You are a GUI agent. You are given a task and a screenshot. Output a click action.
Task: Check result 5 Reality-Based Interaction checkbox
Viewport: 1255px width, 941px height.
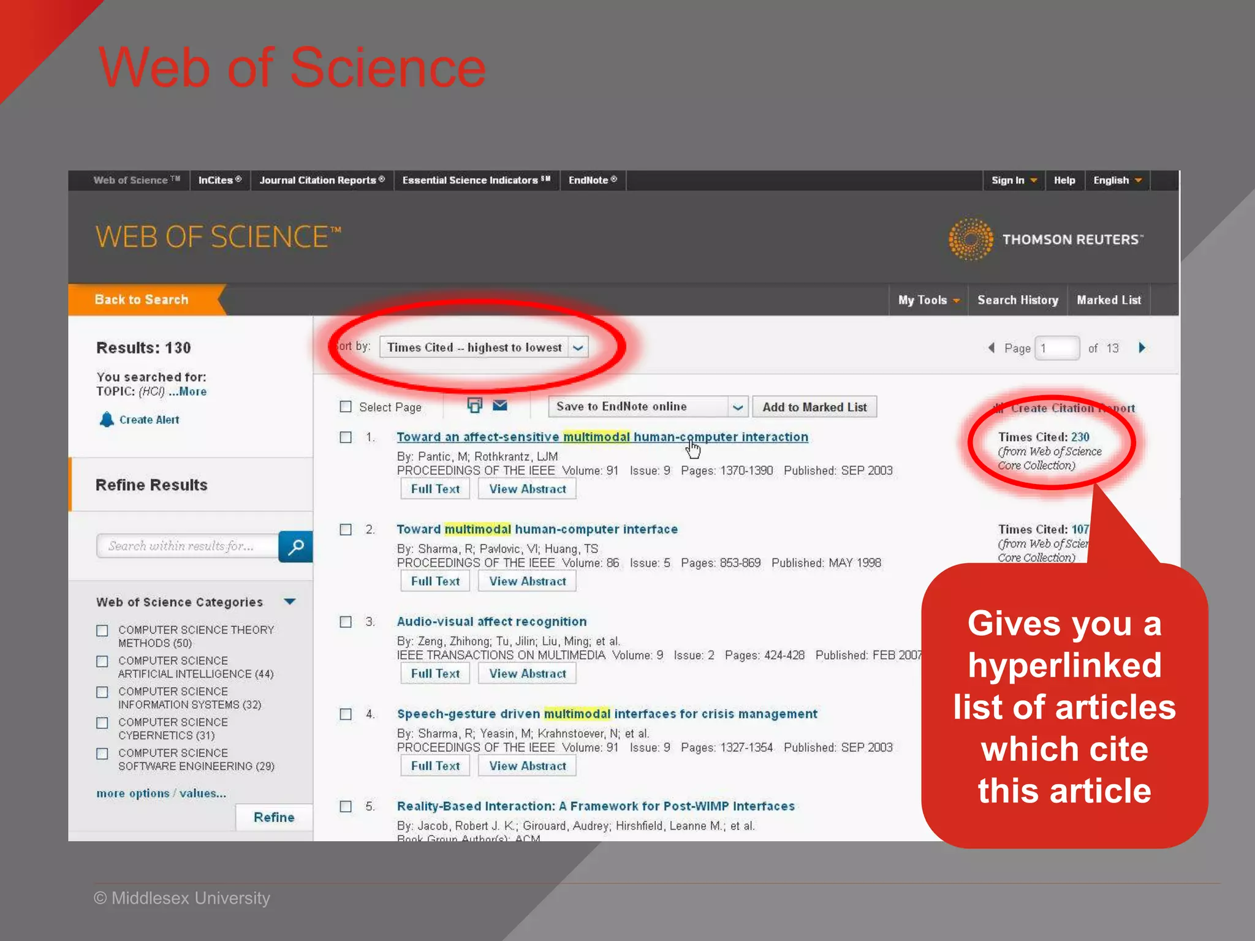346,807
